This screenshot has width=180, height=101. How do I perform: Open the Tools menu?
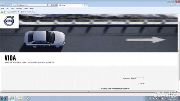click(x=26, y=8)
